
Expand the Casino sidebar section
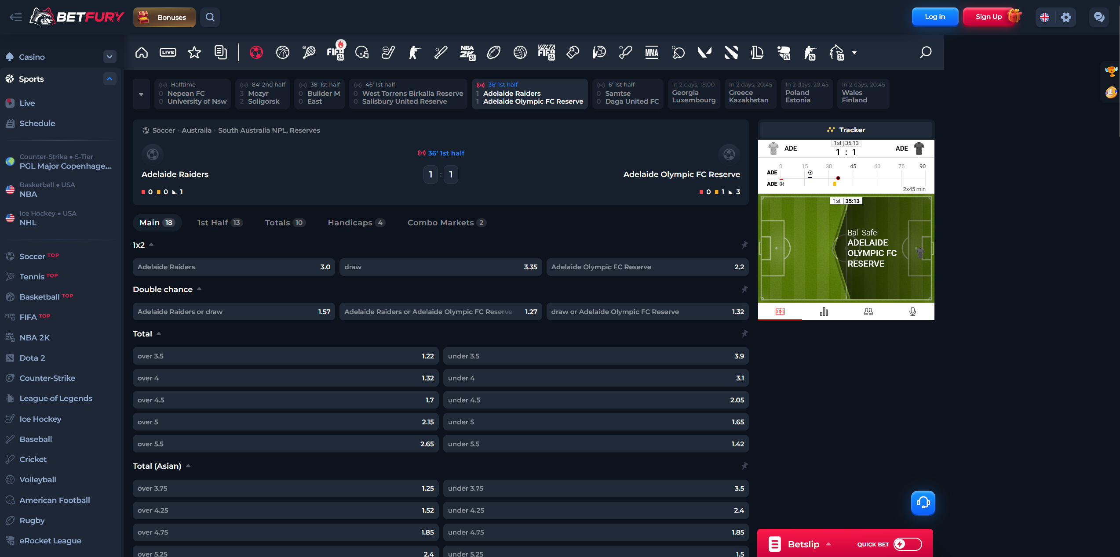109,57
